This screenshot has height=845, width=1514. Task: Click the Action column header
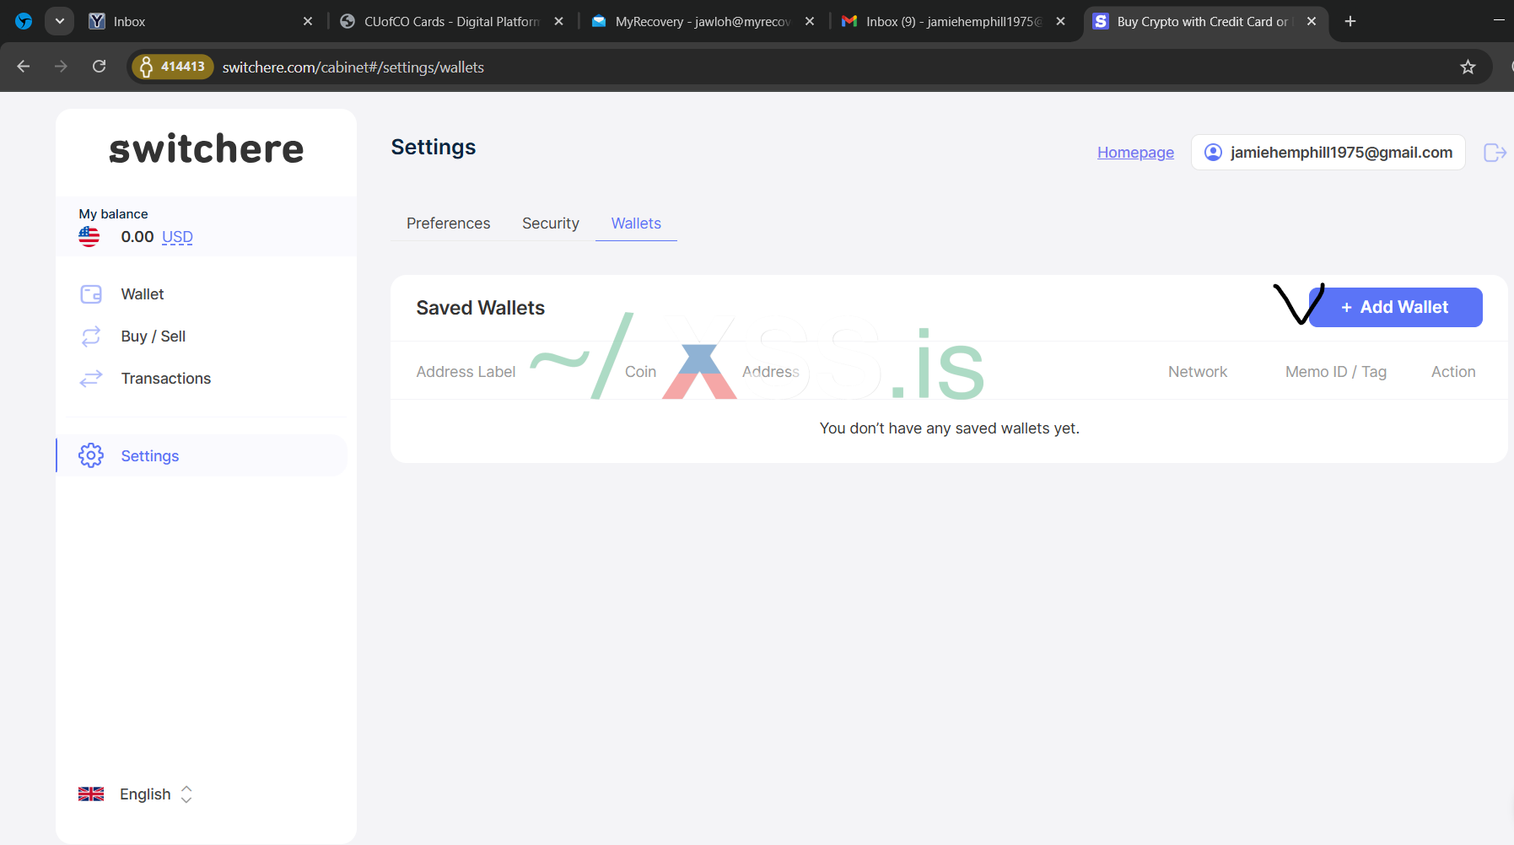click(1453, 372)
